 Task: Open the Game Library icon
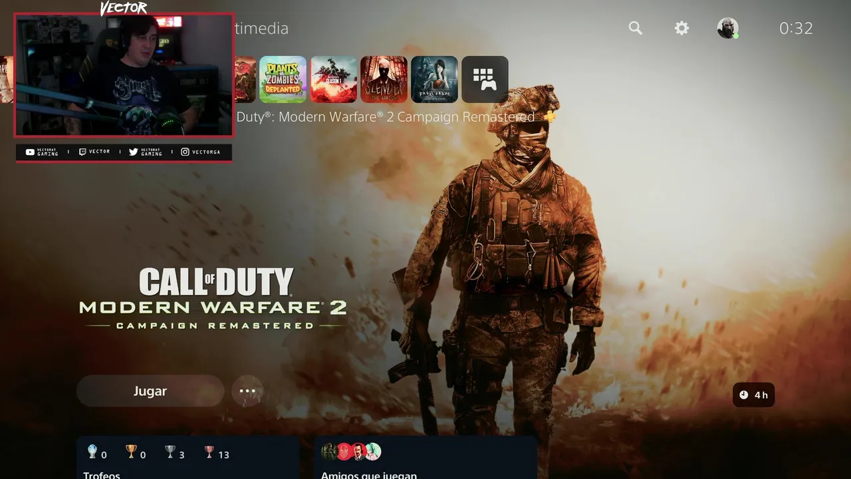click(x=485, y=79)
